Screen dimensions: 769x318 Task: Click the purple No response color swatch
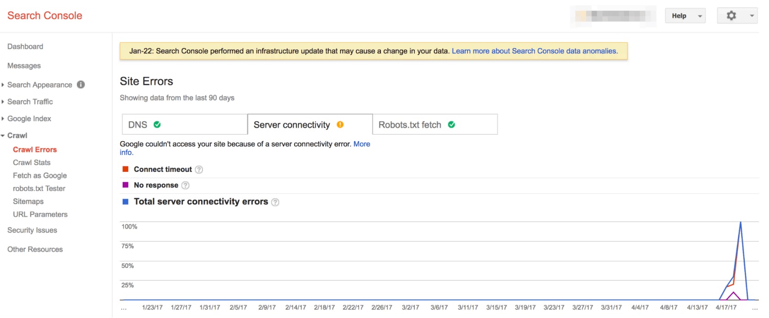click(125, 185)
